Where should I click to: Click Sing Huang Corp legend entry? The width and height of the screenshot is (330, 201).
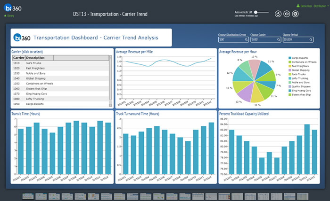pos(300,91)
